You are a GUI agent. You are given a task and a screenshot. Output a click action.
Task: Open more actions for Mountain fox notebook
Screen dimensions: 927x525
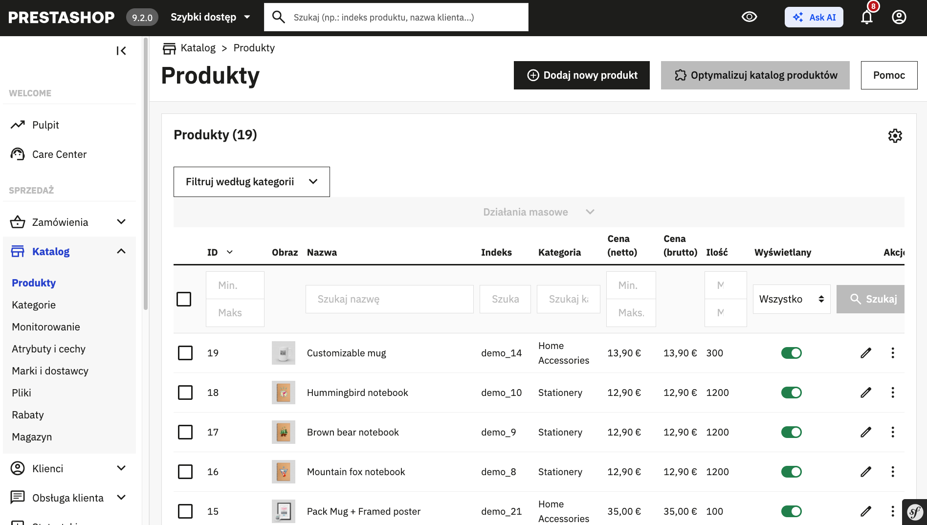893,472
